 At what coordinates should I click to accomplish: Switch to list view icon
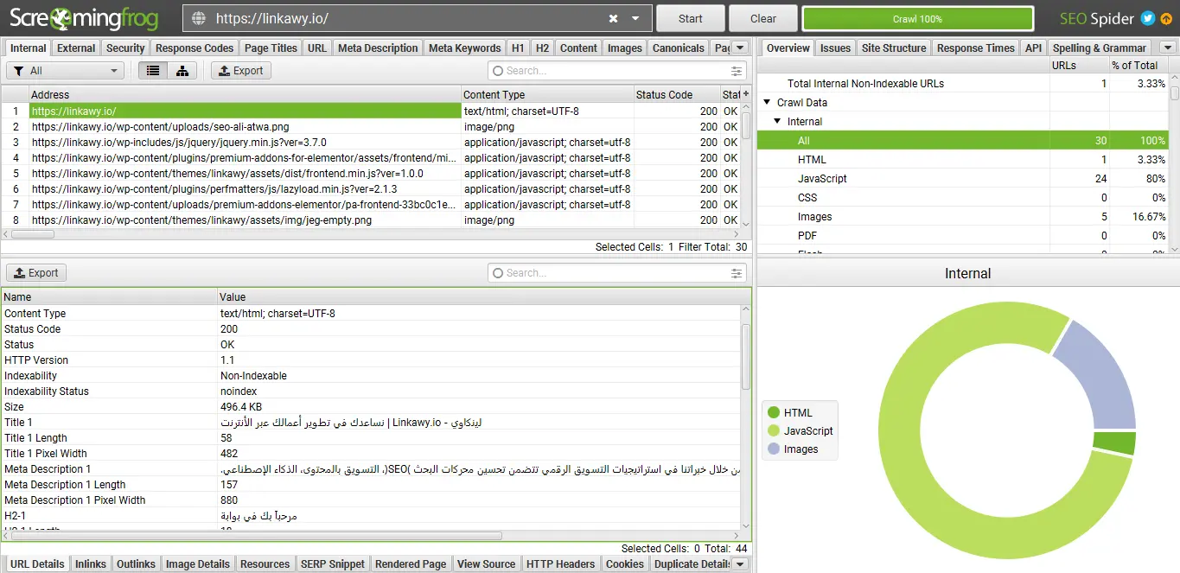[153, 71]
